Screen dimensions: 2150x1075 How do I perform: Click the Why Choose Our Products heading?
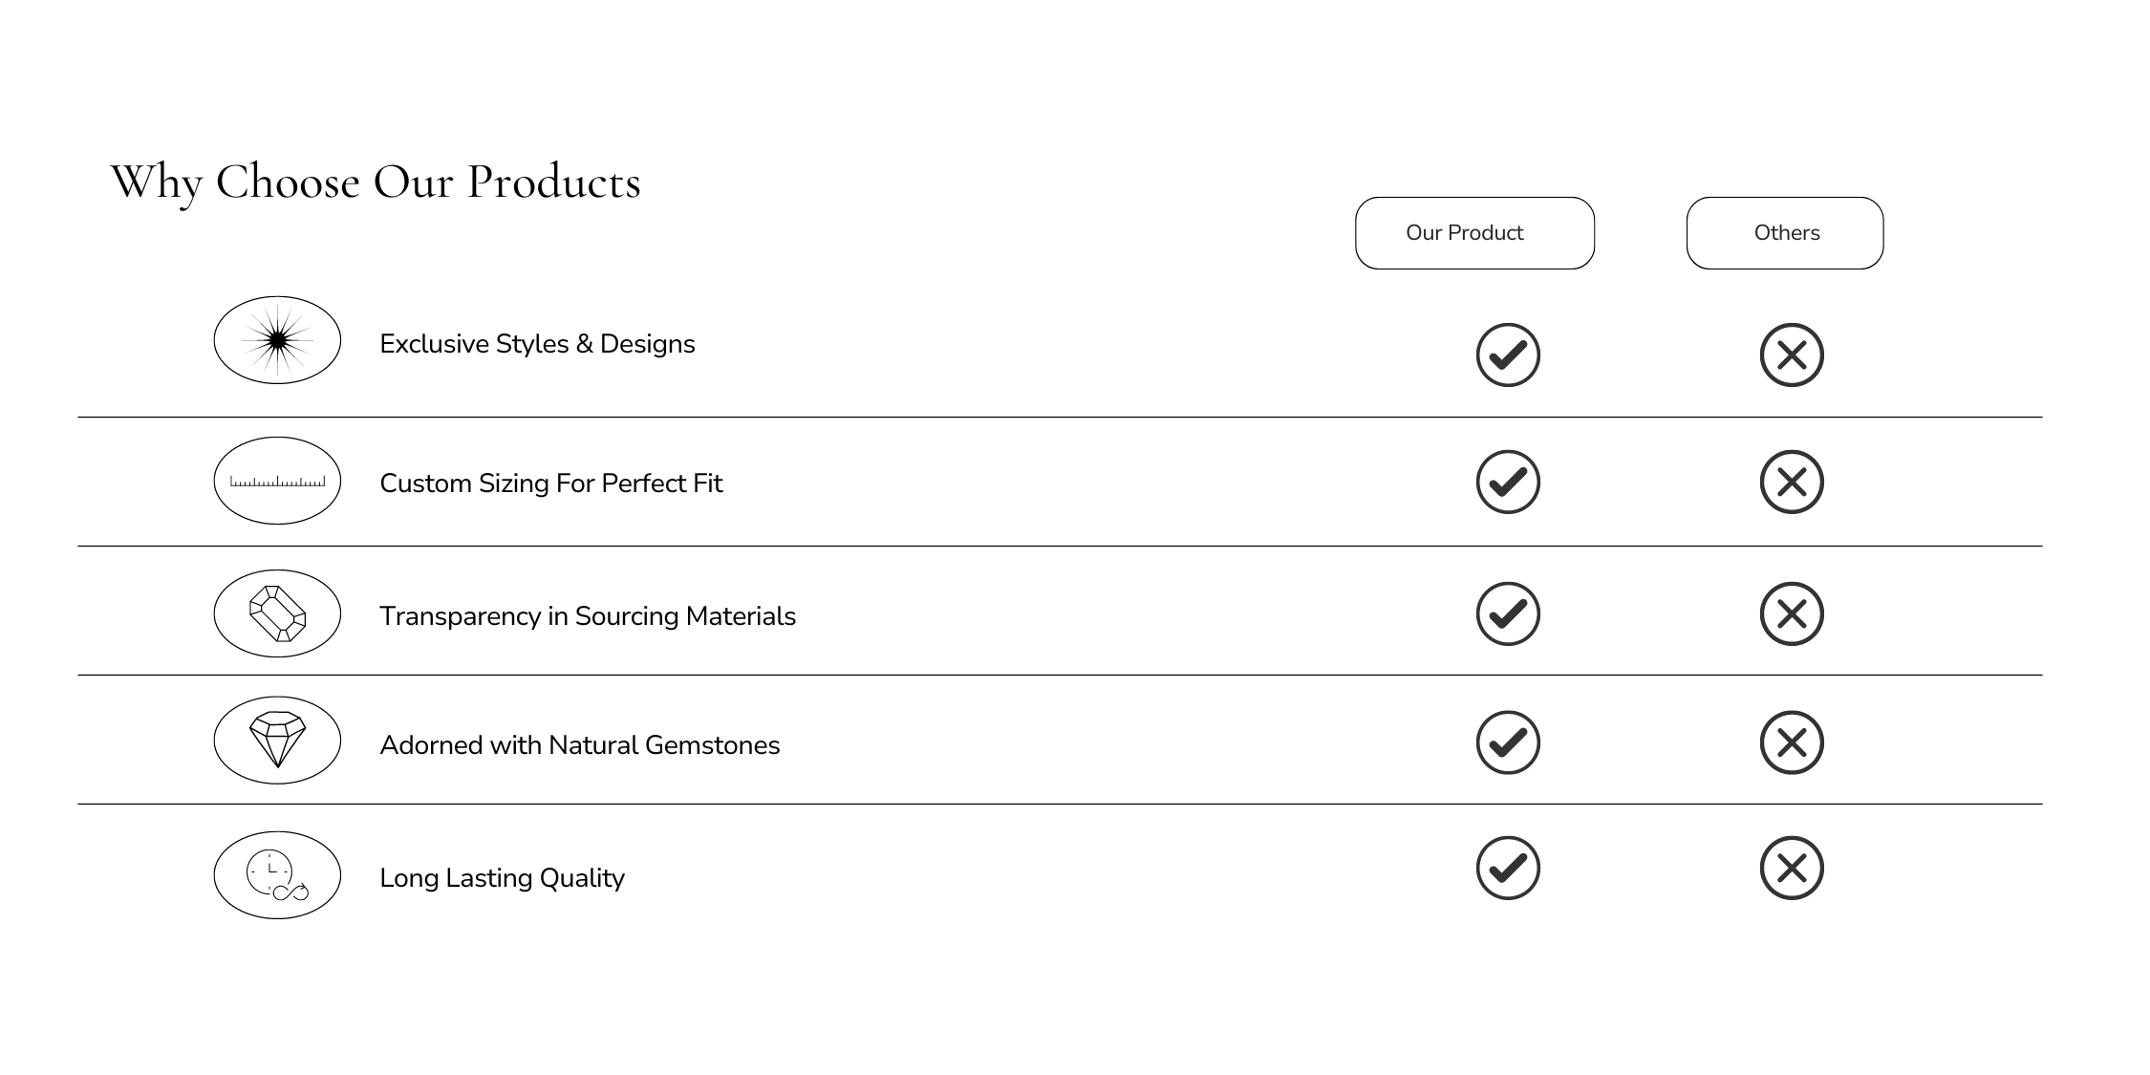376,182
